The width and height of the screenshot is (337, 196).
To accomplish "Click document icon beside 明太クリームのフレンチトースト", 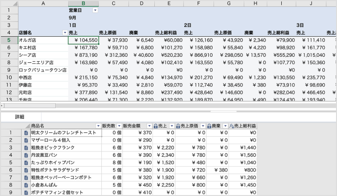I will tap(26, 133).
